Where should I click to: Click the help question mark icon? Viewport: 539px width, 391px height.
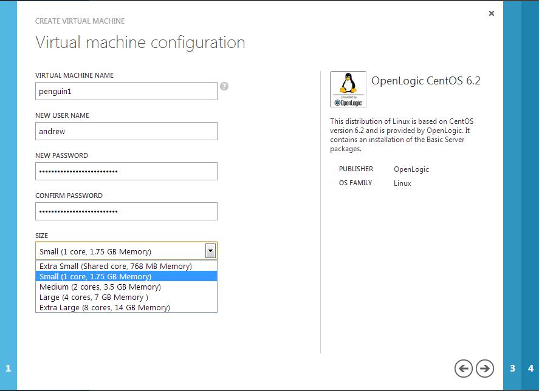(x=224, y=86)
